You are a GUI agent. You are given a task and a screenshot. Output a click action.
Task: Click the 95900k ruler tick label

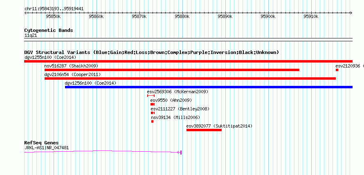pyautogui.click(x=268, y=16)
